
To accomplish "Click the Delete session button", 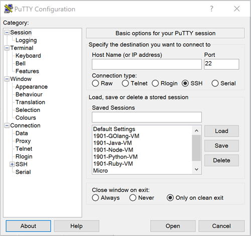I will click(x=221, y=160).
